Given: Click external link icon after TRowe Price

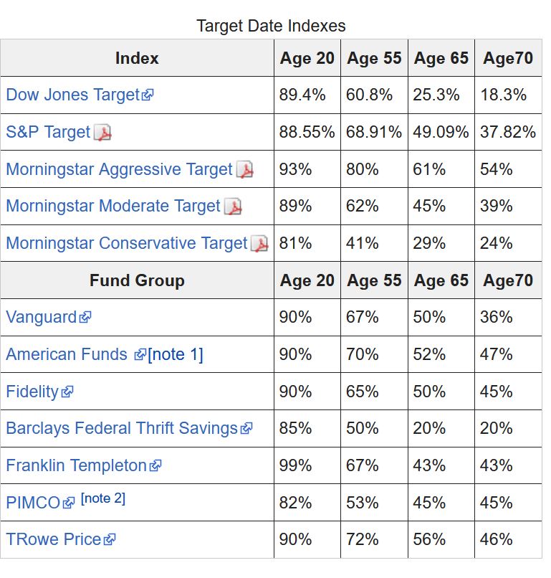Looking at the screenshot, I should [110, 540].
